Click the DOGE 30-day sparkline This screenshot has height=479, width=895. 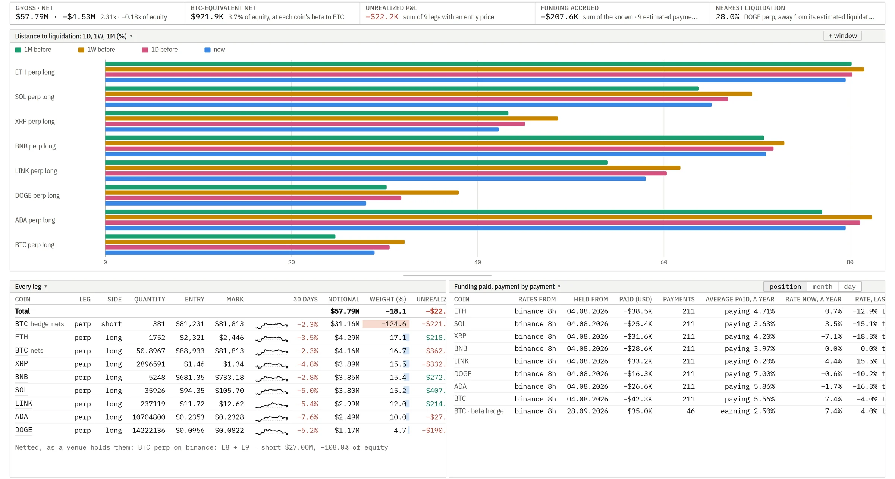272,431
